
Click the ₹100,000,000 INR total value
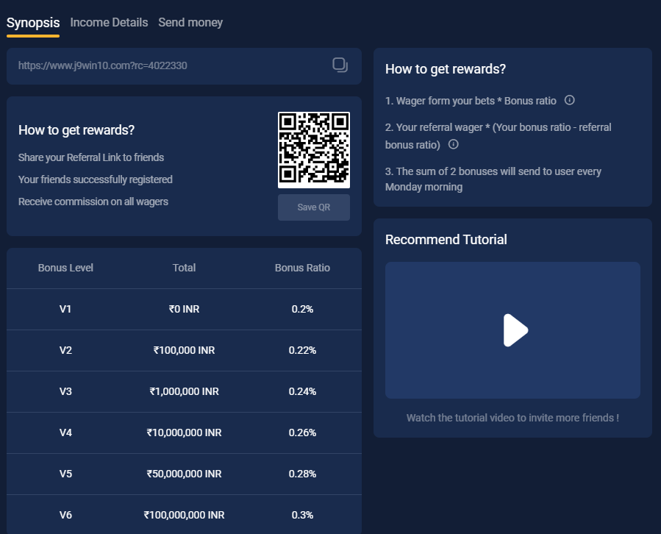184,515
